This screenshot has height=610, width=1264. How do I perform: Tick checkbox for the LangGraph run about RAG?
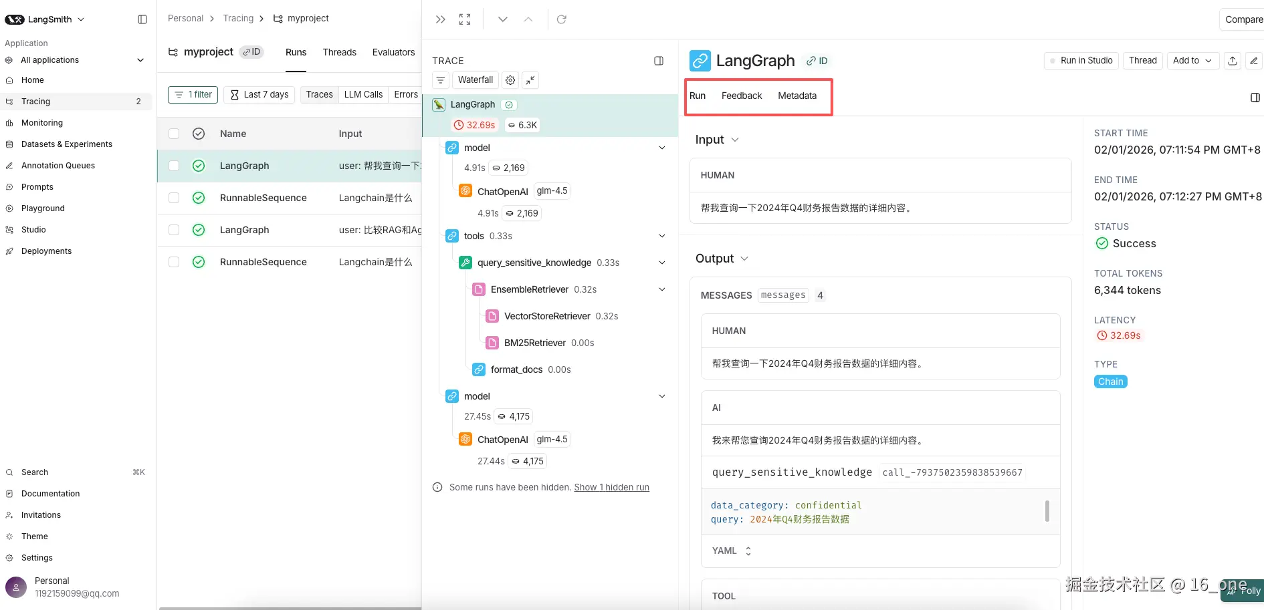pyautogui.click(x=174, y=230)
